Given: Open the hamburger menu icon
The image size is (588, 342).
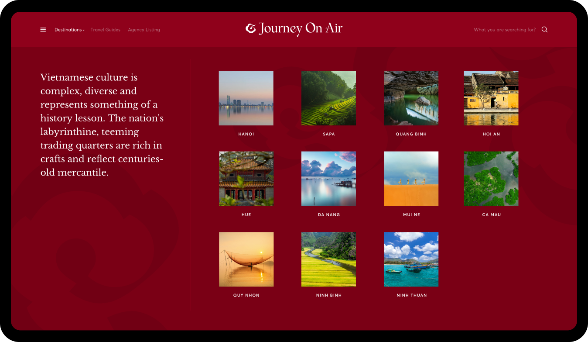Looking at the screenshot, I should [43, 30].
